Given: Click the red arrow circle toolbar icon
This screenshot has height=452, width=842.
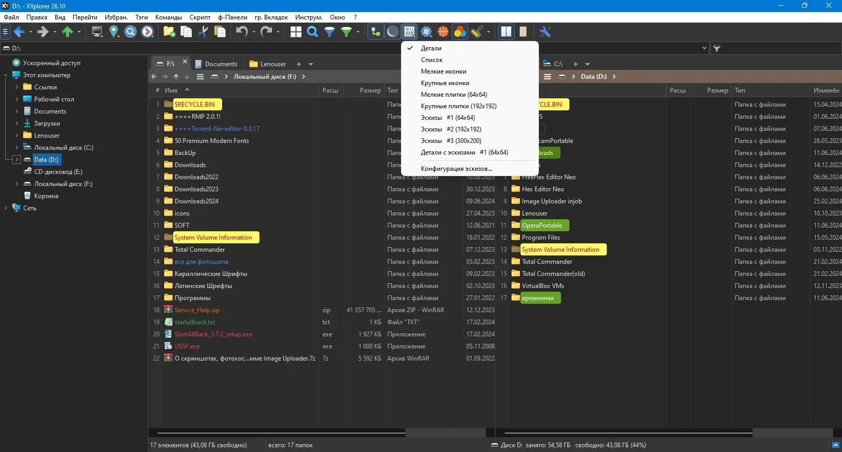Looking at the screenshot, I should point(147,32).
